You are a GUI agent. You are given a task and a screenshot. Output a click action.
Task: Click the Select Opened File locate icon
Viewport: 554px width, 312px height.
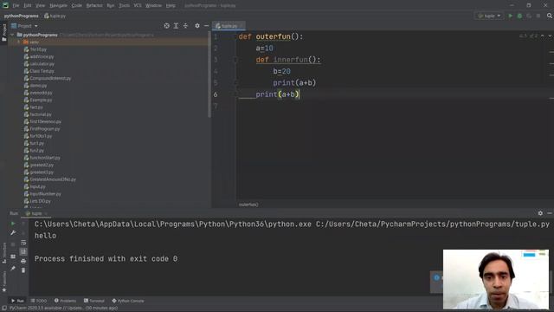166,26
